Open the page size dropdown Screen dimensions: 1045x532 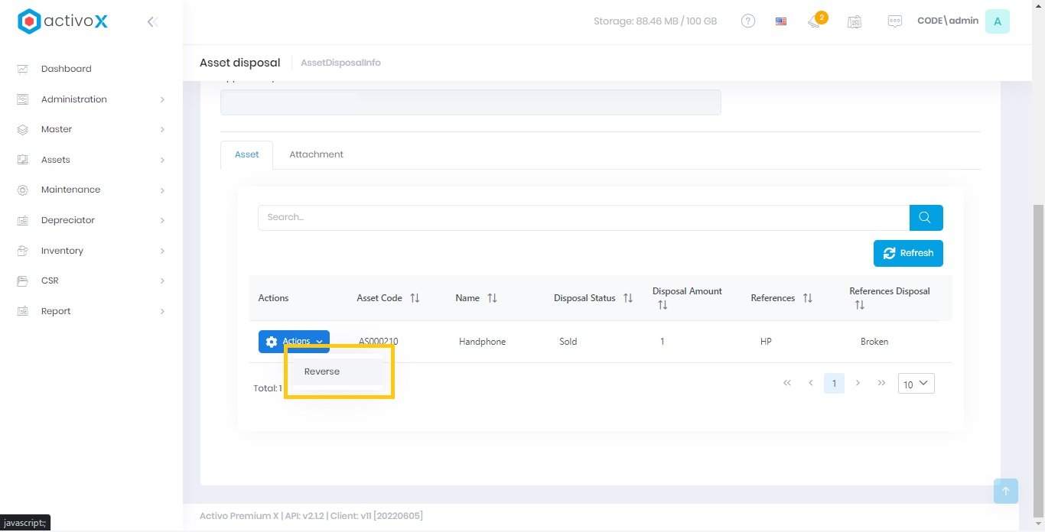pyautogui.click(x=916, y=384)
